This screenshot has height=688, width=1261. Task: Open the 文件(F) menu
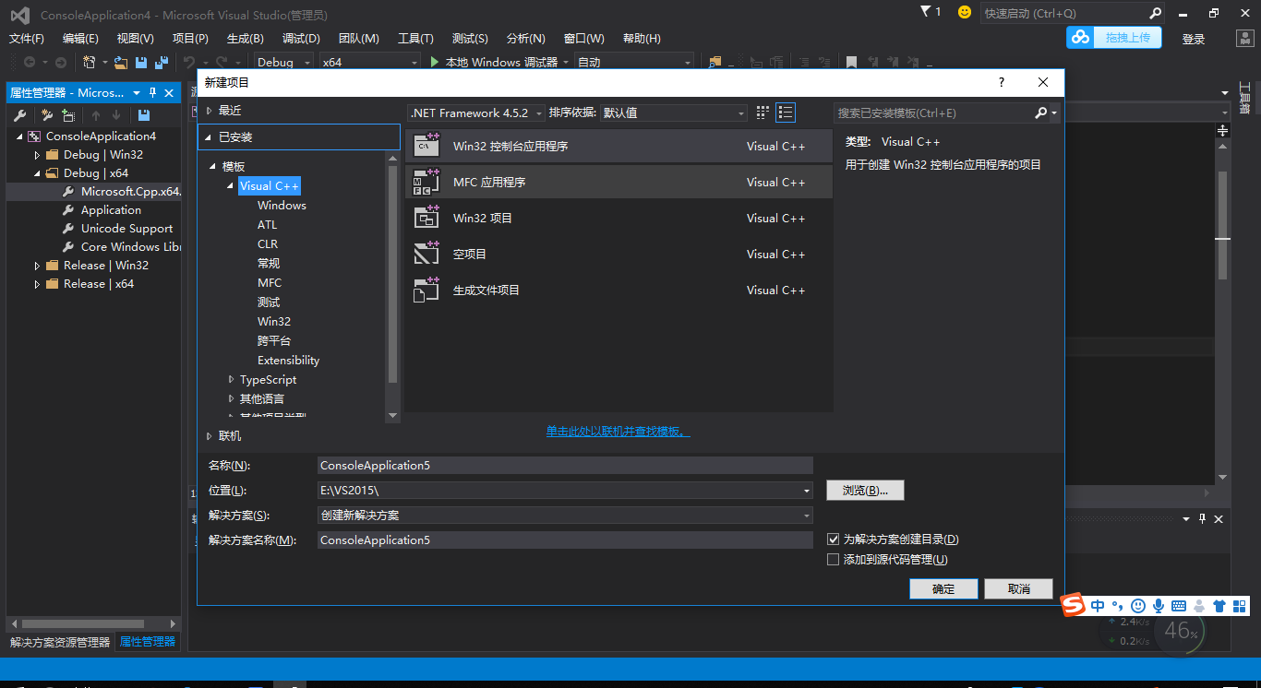(x=27, y=38)
